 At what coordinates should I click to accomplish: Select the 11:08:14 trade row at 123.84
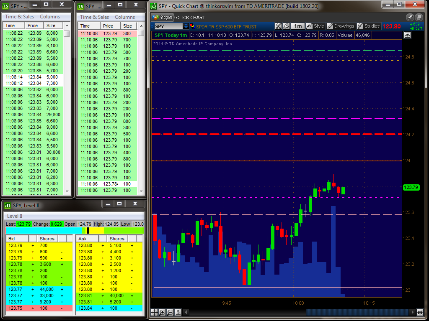tap(33, 77)
